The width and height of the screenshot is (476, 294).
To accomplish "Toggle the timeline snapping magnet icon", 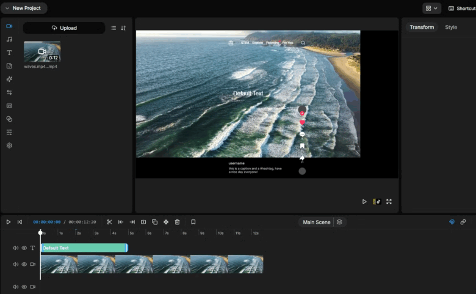I will click(452, 222).
